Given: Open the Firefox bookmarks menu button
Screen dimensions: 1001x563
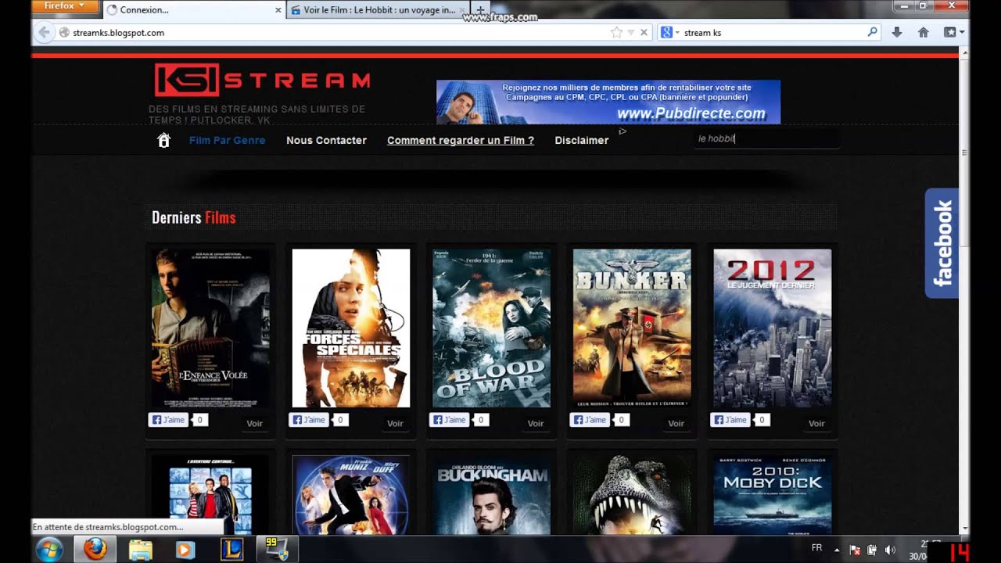Looking at the screenshot, I should tap(950, 32).
